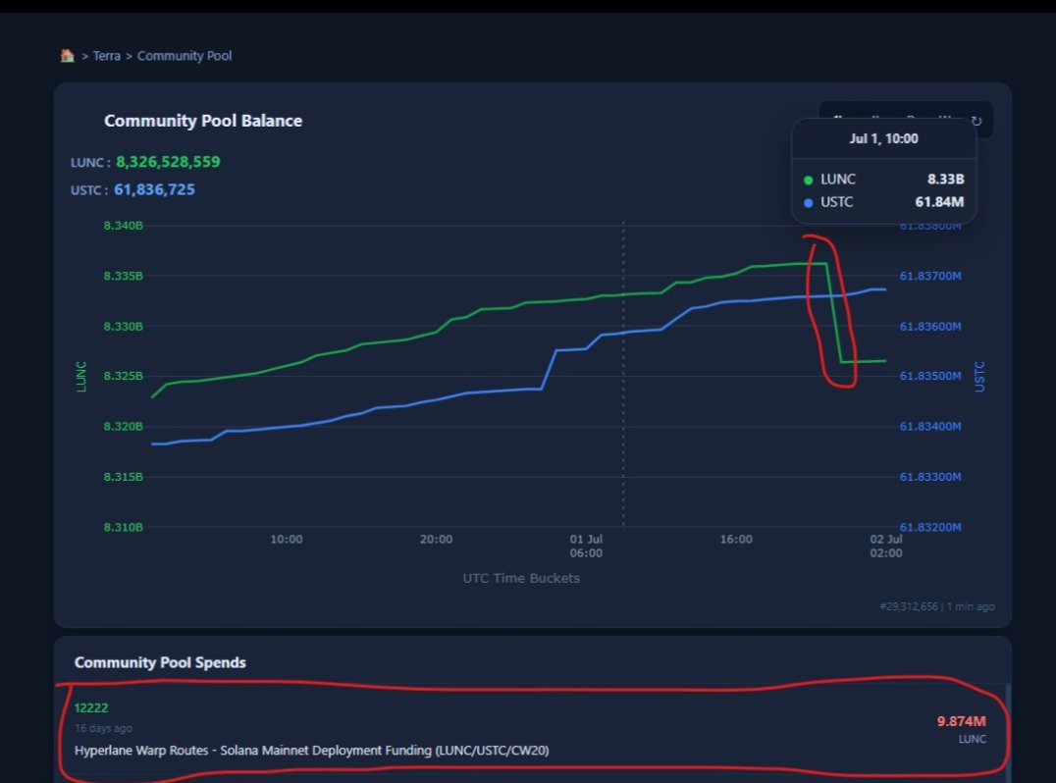The image size is (1056, 783).
Task: Click the green LUNC dot in the tooltip
Action: [808, 180]
